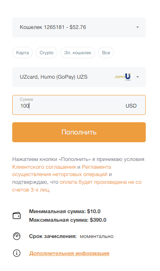Click the payment method dropdown arrow
Viewport: 160px width, 271px height.
[x=138, y=77]
